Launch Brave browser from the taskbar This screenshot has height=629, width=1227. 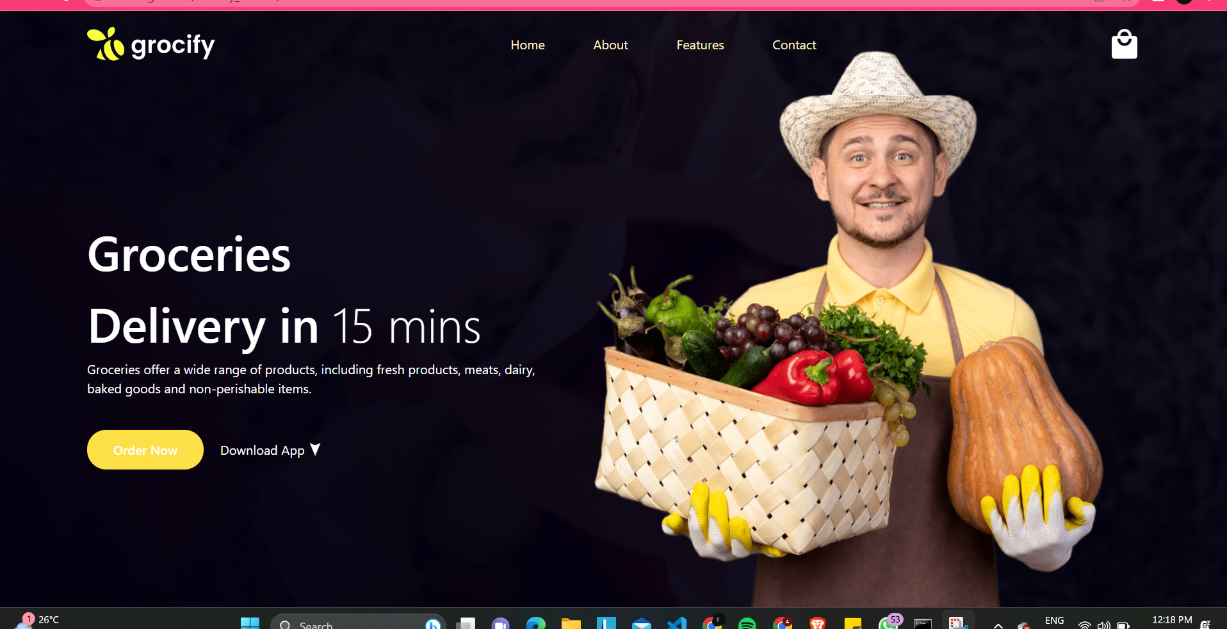tap(817, 624)
